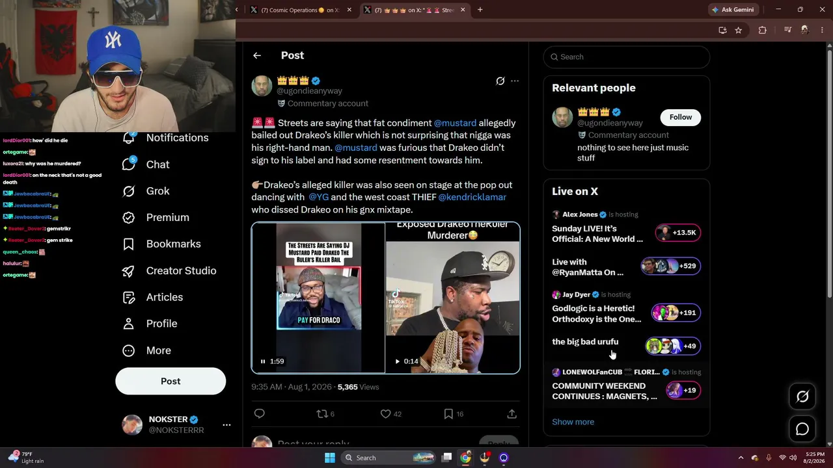View the 5,365 Views count
Viewport: 833px width, 468px height.
pyautogui.click(x=358, y=387)
